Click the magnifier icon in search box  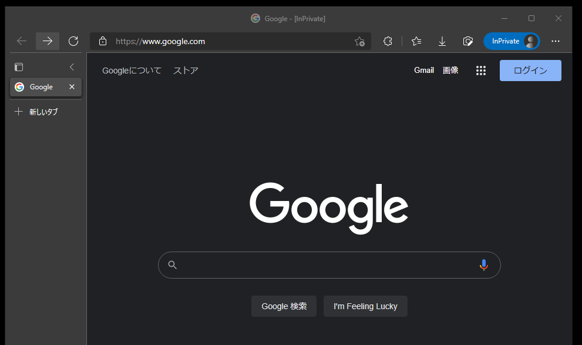[172, 265]
